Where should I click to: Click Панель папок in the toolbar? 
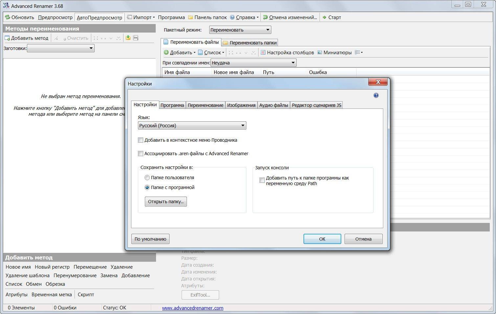pyautogui.click(x=207, y=17)
